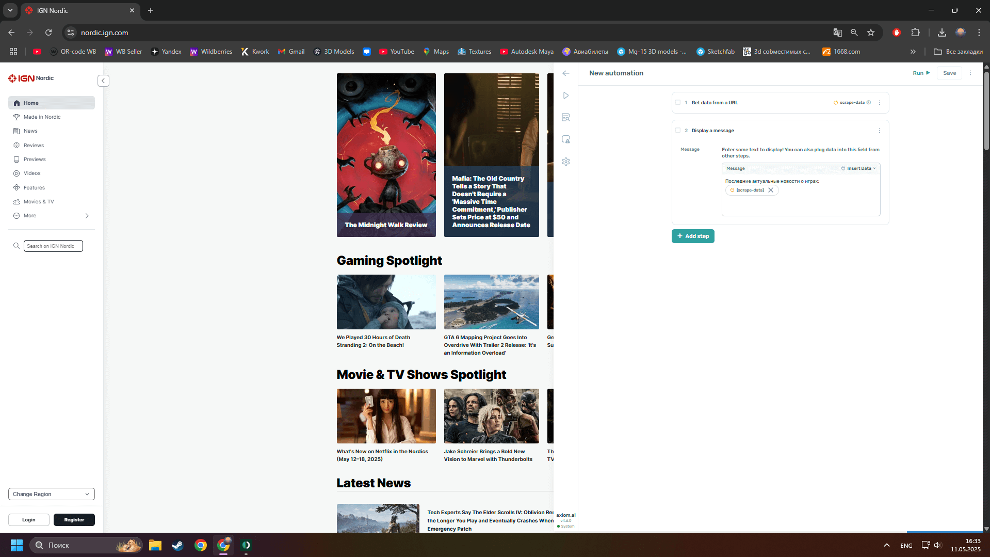Tick the checkbox for step 2 Display a message
The width and height of the screenshot is (990, 557).
coord(678,130)
